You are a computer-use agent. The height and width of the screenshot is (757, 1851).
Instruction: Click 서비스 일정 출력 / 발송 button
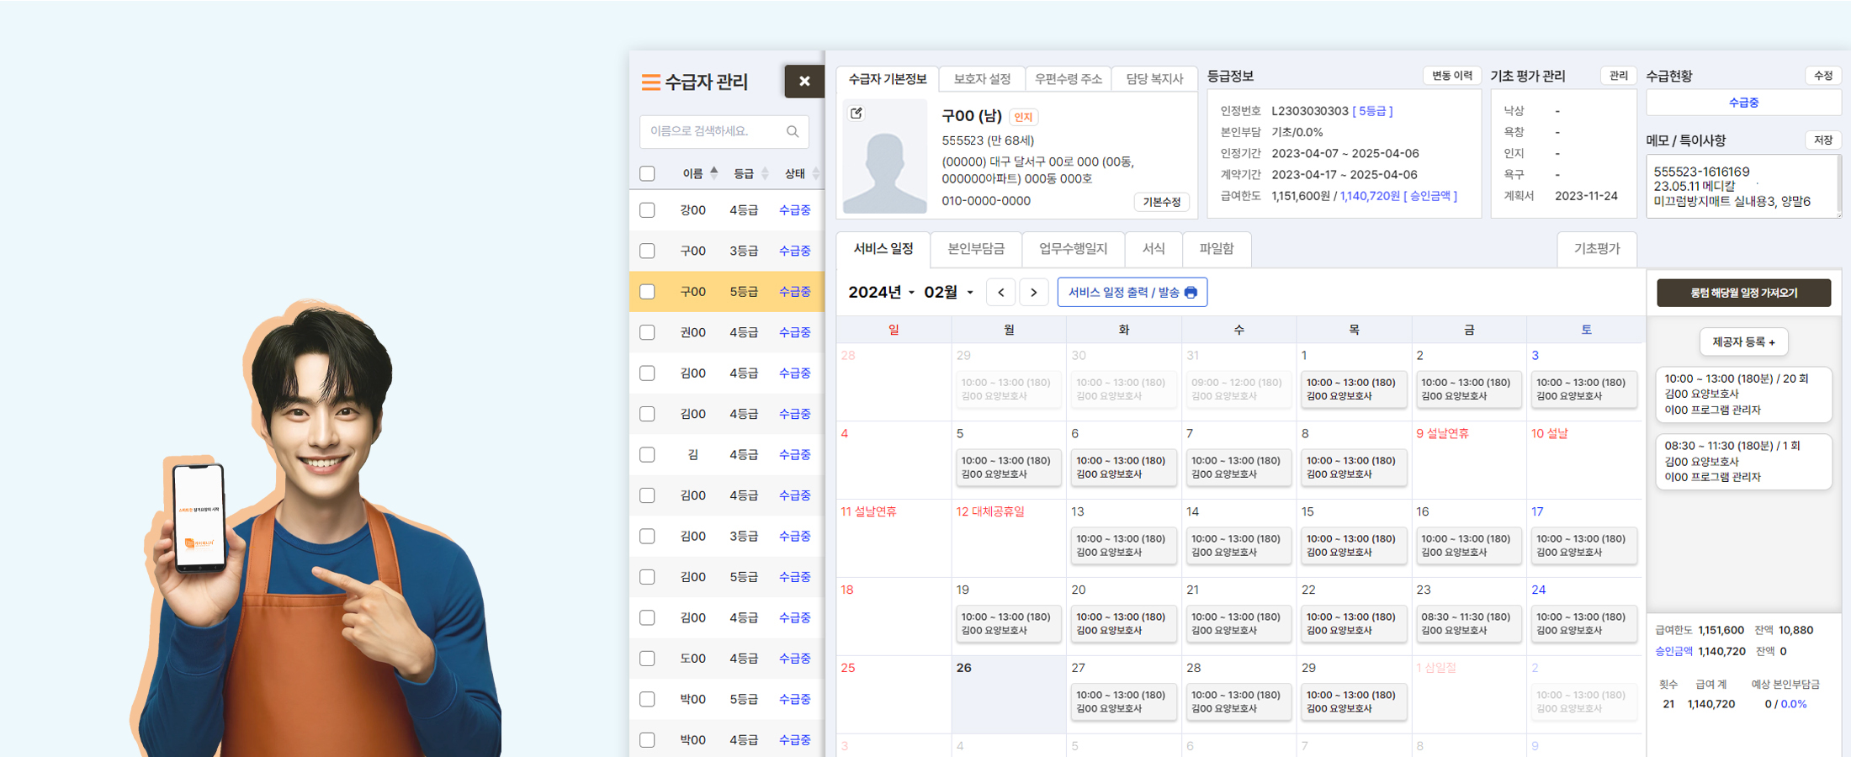click(x=1132, y=292)
